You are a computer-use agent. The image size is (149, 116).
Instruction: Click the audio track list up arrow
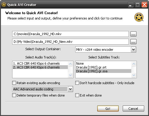coord(70,64)
